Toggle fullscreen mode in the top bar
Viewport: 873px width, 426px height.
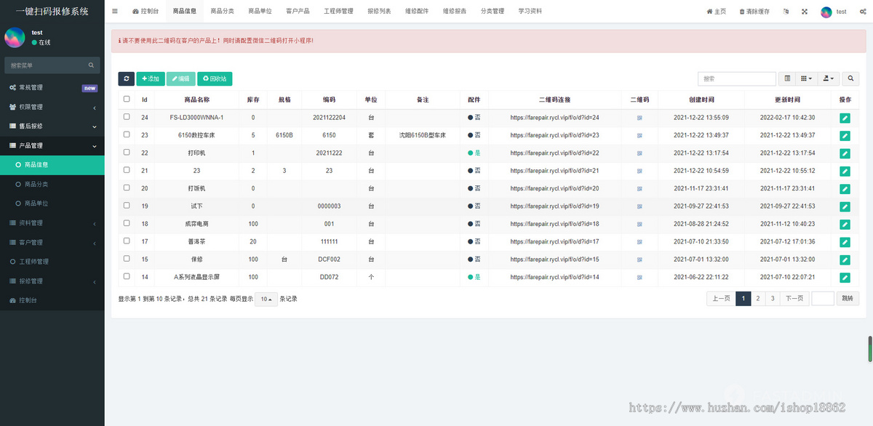(803, 11)
